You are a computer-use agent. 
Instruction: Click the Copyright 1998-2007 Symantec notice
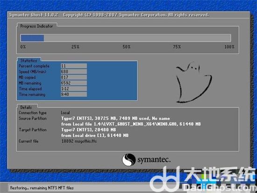(x=136, y=15)
